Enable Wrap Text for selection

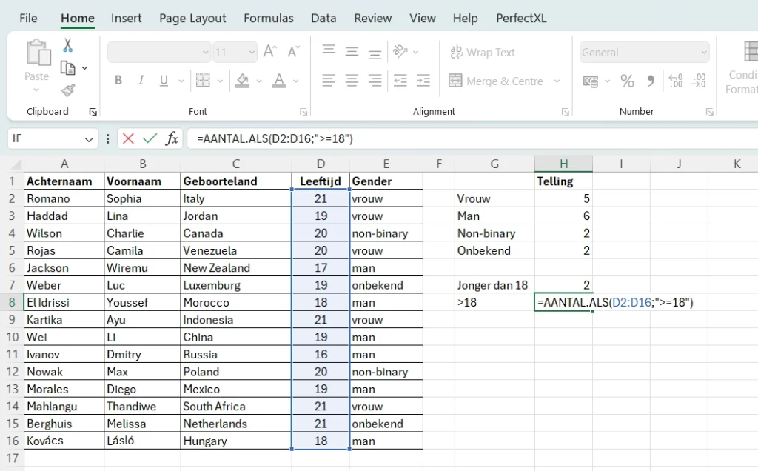point(482,52)
